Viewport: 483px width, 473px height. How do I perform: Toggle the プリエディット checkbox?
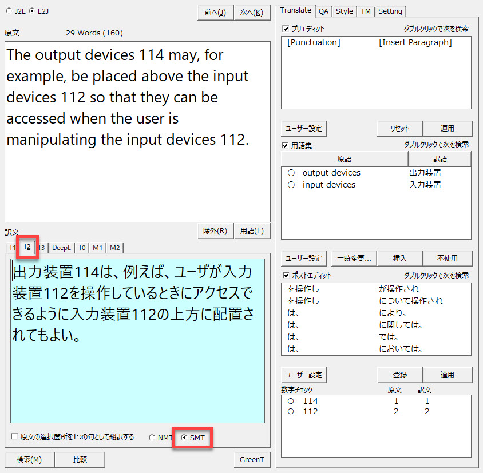tap(286, 29)
